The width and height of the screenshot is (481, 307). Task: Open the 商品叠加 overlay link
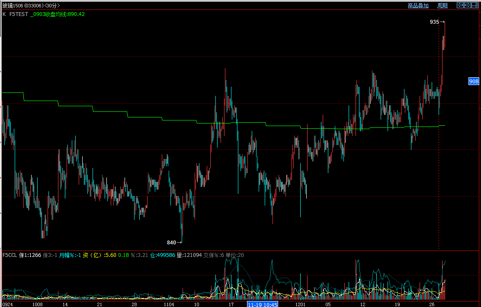(418, 6)
